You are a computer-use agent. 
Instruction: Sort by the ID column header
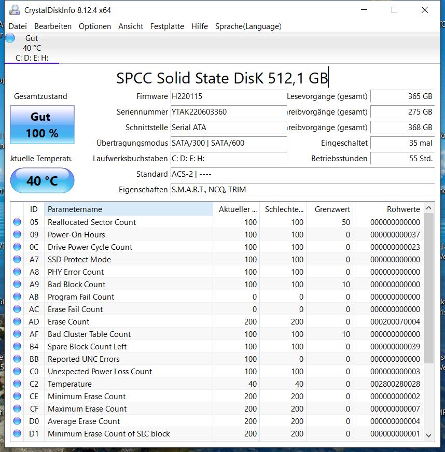click(34, 209)
